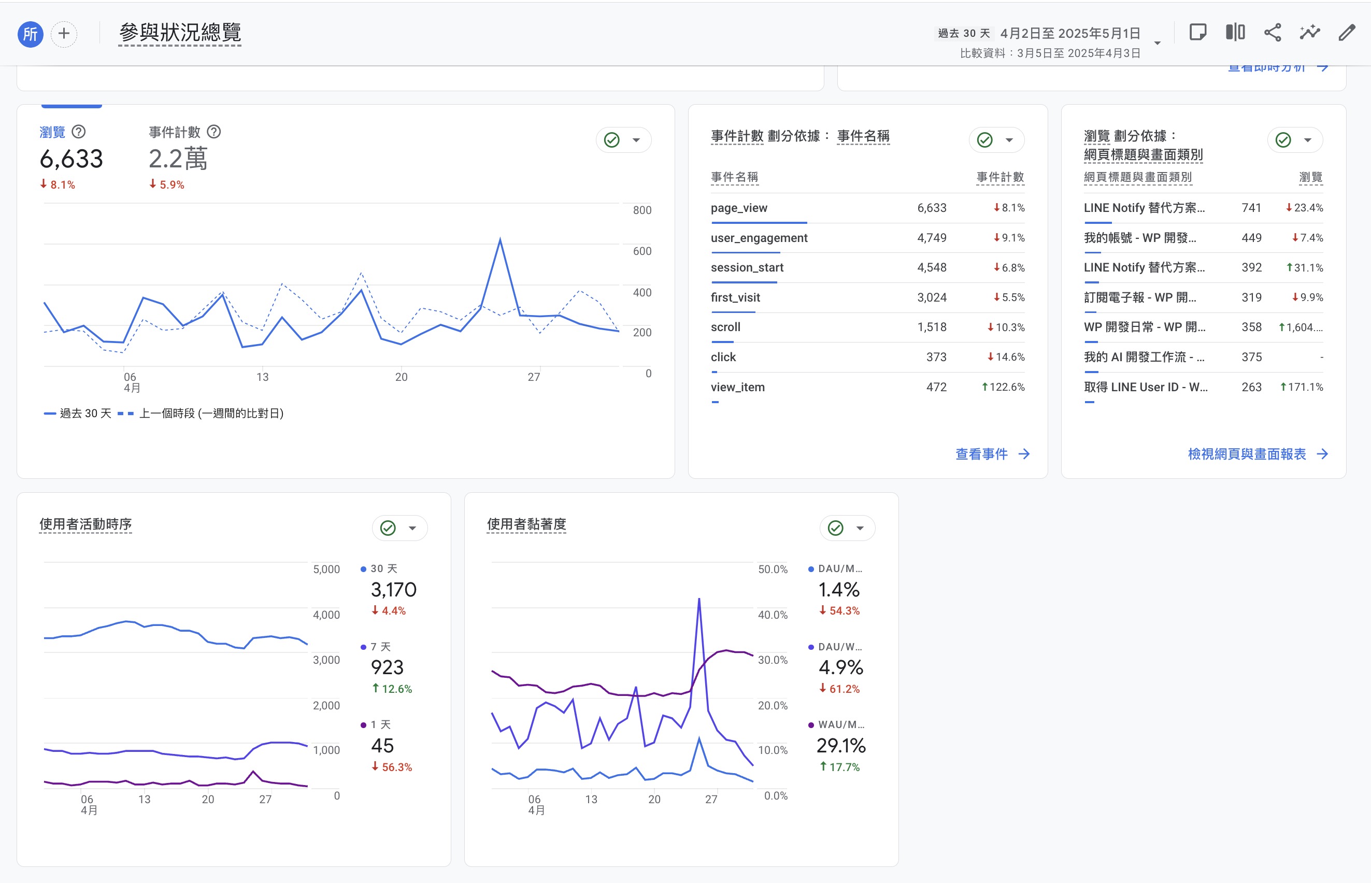Click the spike on the 使用者黏著度 chart
The width and height of the screenshot is (1371, 883).
pos(699,600)
